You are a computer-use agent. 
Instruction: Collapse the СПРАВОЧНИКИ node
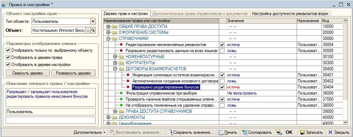109,39
